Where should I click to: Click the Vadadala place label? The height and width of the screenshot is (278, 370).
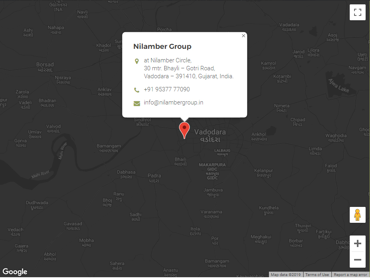point(289,27)
